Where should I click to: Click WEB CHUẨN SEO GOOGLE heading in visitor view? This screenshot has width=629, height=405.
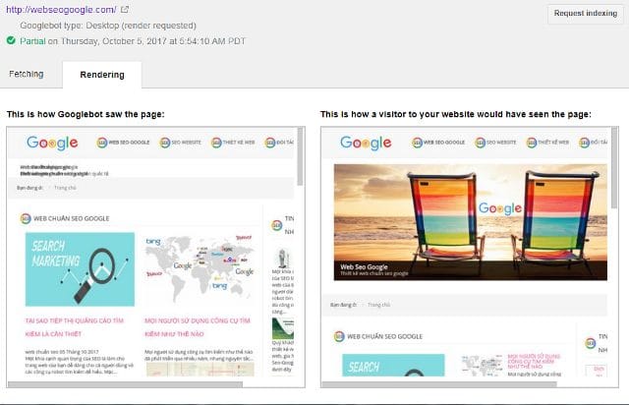click(x=384, y=336)
